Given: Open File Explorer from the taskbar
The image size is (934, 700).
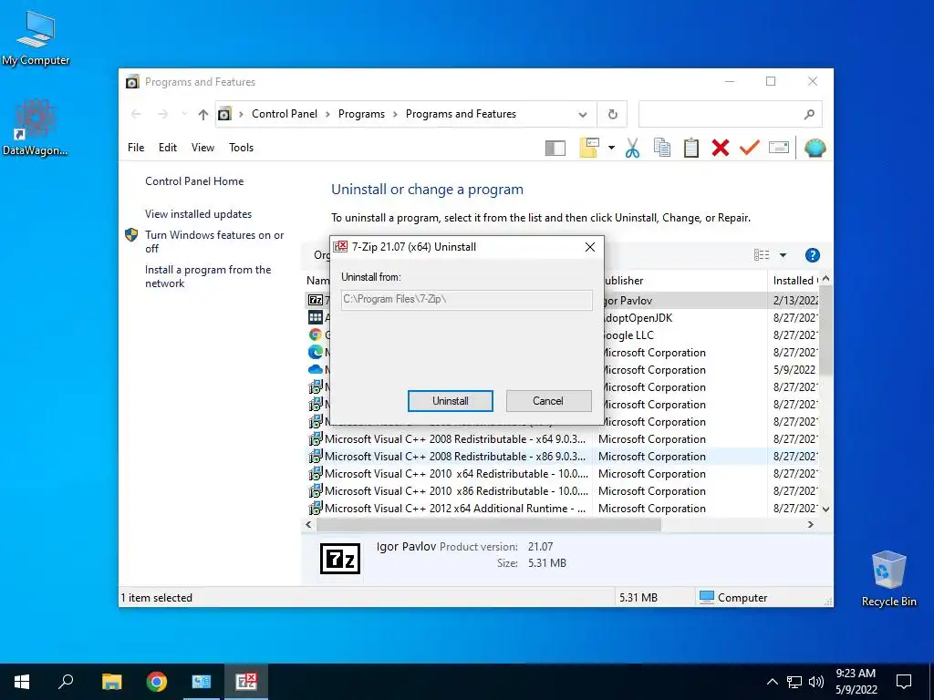Looking at the screenshot, I should pyautogui.click(x=111, y=682).
